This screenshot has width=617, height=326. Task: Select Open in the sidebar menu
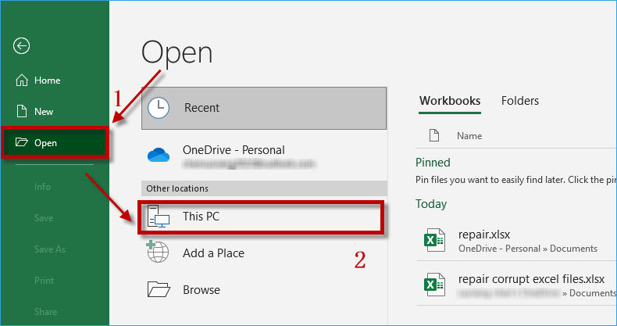55,142
